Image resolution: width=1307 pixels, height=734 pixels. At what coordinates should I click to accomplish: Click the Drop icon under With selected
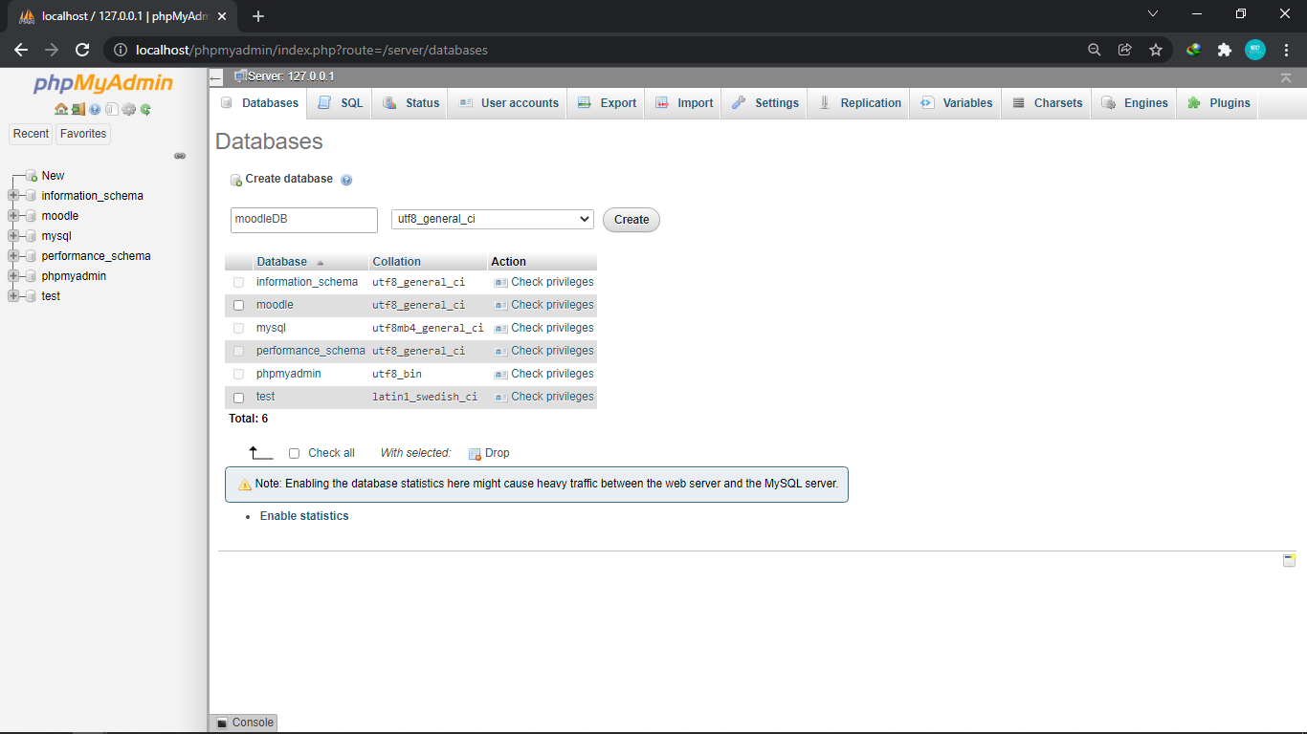475,453
